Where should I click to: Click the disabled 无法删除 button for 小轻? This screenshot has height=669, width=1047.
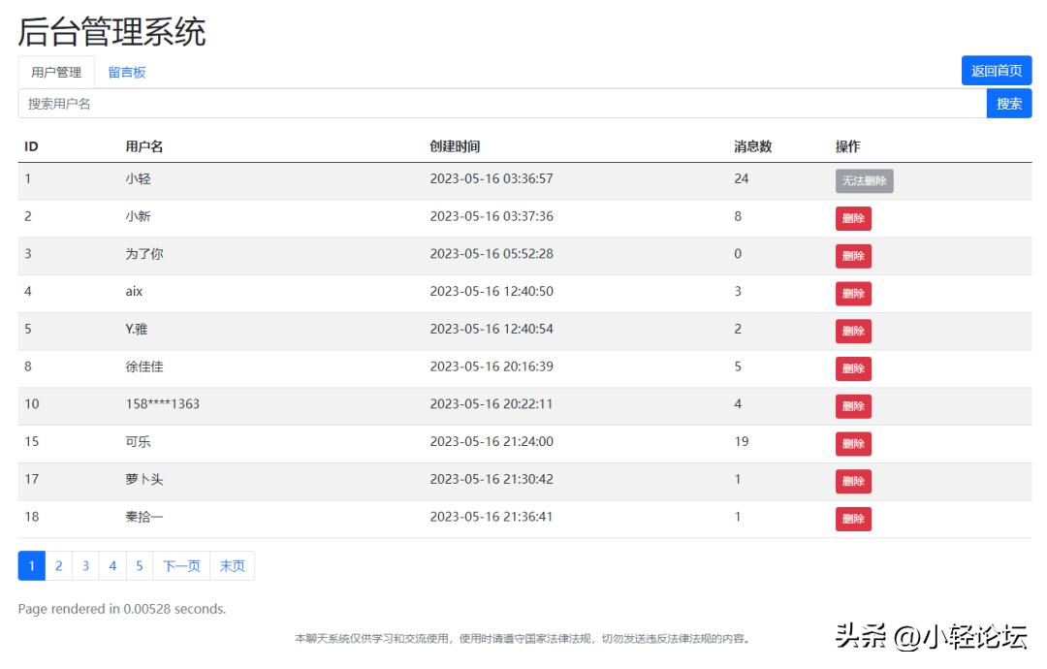[864, 180]
